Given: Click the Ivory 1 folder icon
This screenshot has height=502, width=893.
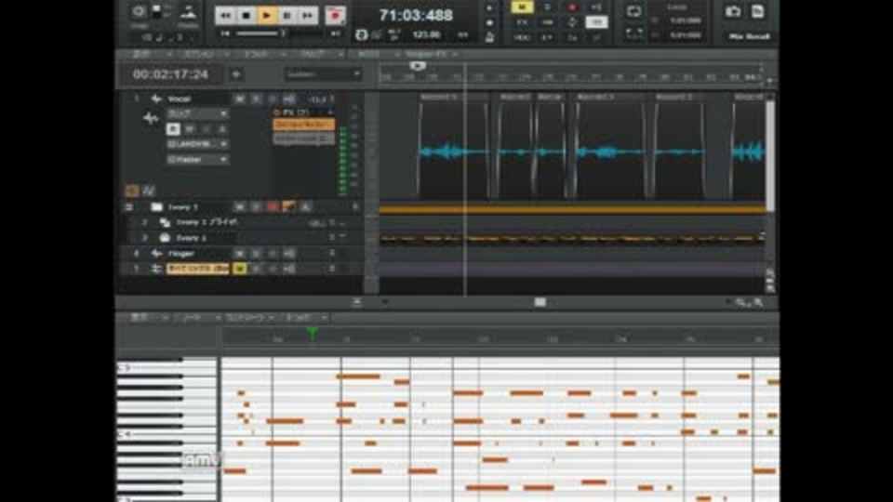Looking at the screenshot, I should tap(156, 207).
